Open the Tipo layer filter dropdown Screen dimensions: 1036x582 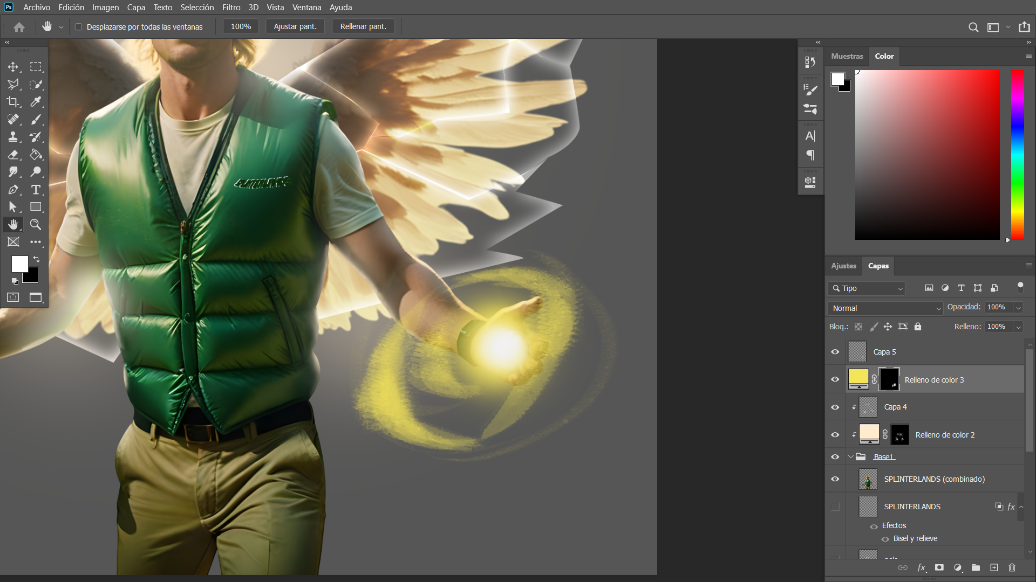(867, 288)
